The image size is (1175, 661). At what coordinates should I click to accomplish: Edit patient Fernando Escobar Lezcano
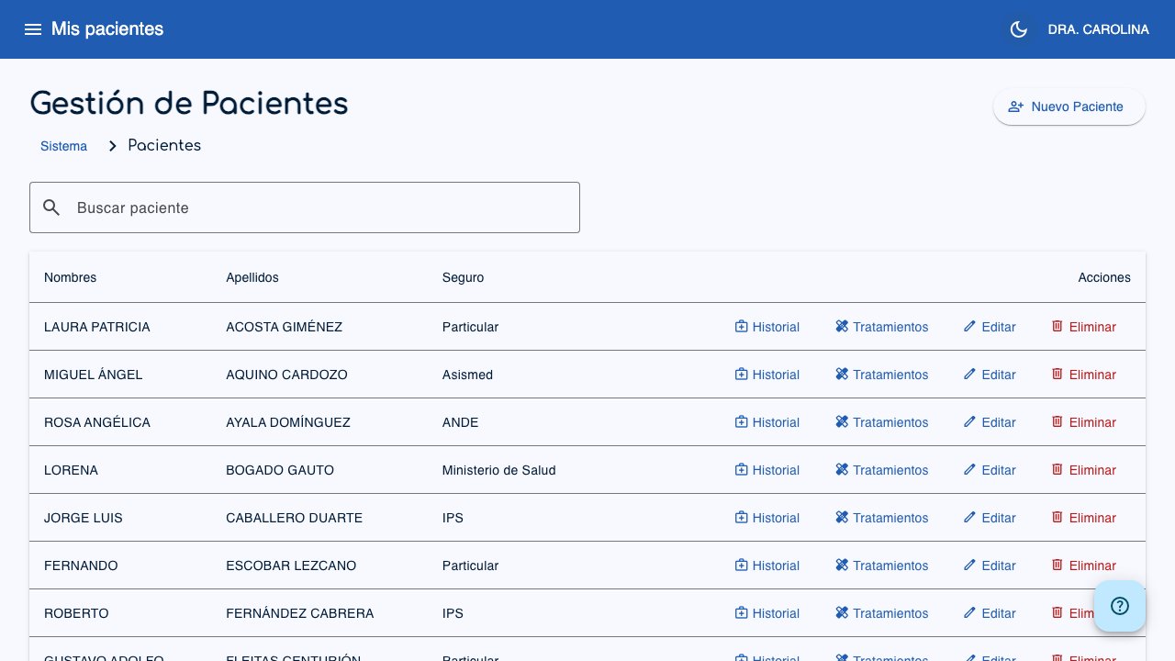[989, 566]
